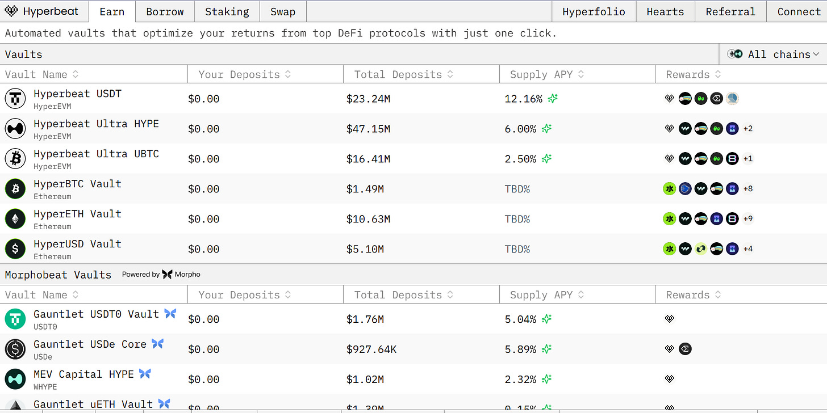Click $10.63M total deposits value
The width and height of the screenshot is (827, 413).
click(x=368, y=219)
